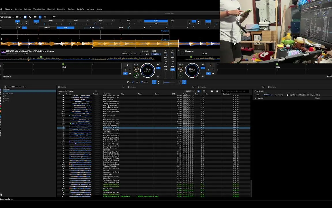Select Date Added in collection tree
Viewport: 332px width, 208px height.
[9, 94]
